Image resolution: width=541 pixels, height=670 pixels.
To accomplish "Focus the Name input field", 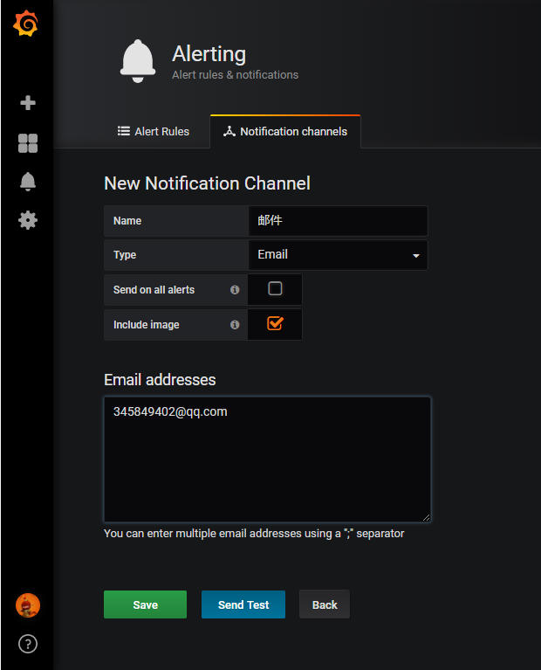I will click(338, 221).
